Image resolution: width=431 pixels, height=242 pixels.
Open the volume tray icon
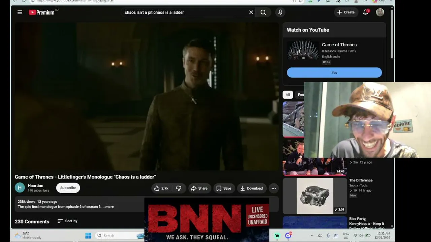click(361, 236)
